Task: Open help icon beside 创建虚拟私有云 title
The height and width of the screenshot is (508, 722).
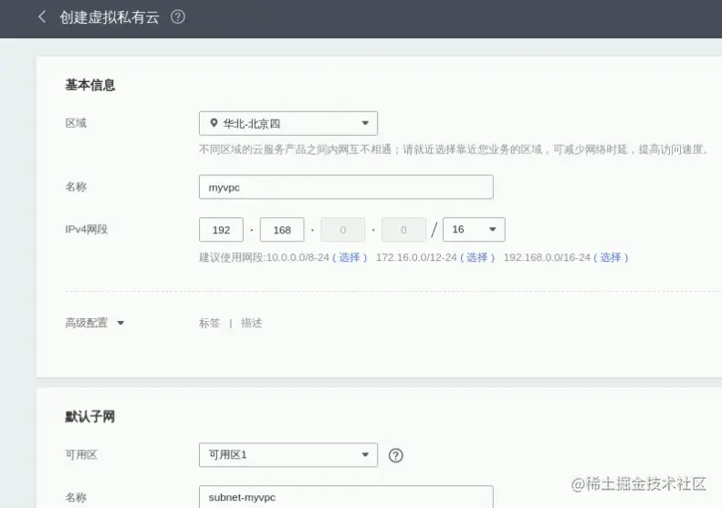Action: (x=178, y=17)
